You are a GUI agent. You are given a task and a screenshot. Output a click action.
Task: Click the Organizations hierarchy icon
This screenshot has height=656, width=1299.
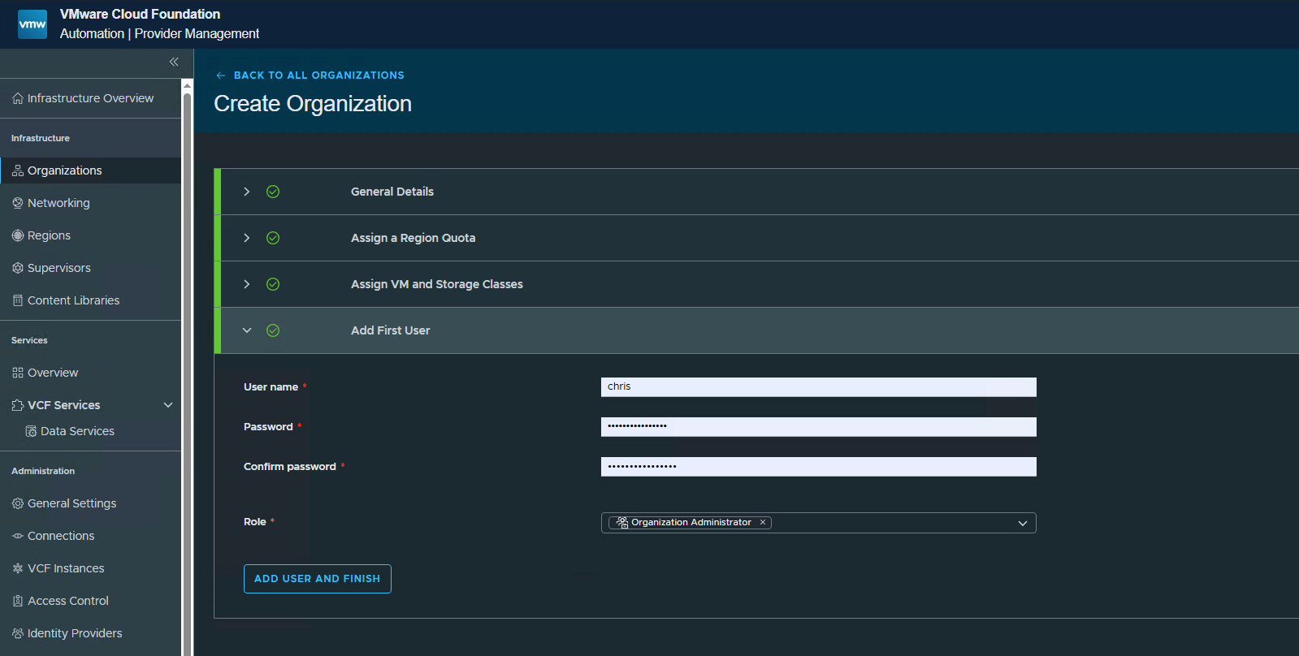[x=18, y=170]
